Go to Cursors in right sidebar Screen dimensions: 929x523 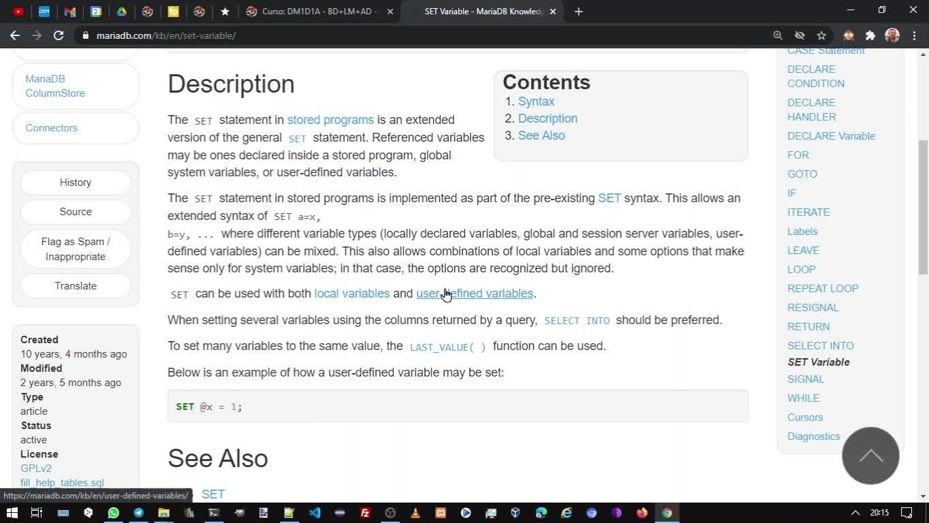pos(805,417)
